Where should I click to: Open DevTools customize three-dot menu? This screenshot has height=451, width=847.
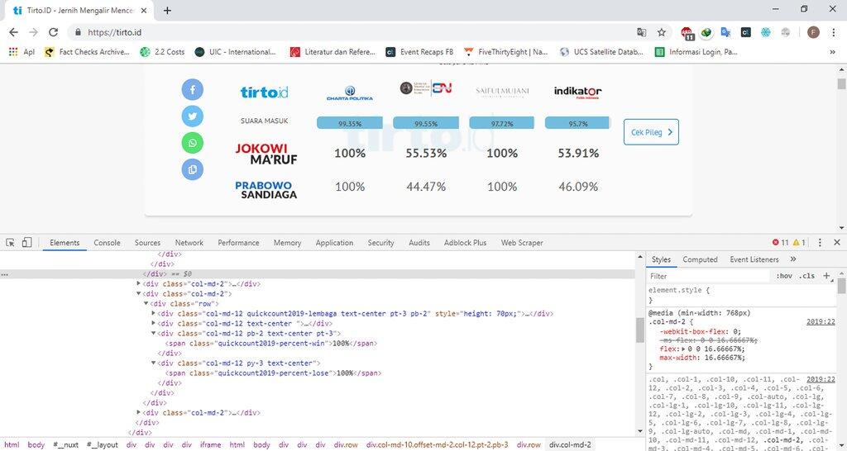pyautogui.click(x=820, y=243)
